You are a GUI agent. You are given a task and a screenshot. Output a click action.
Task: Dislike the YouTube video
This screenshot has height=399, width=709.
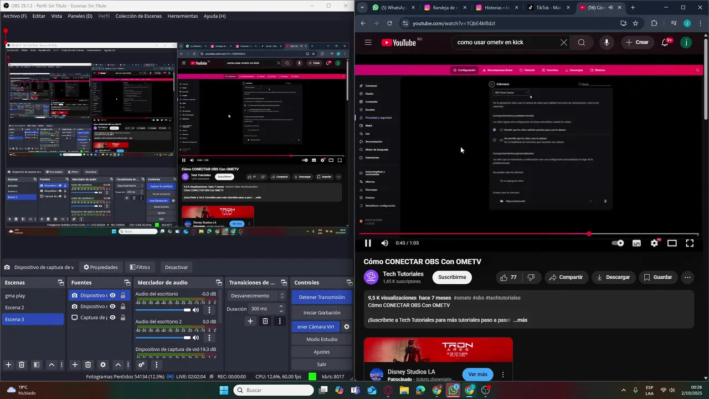coord(531,277)
